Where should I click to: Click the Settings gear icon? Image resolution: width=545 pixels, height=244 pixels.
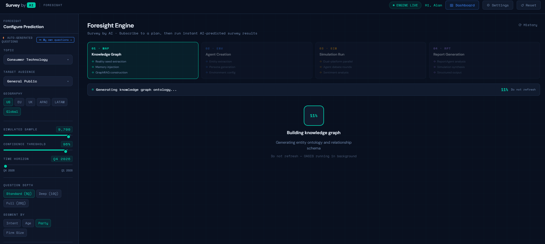488,5
